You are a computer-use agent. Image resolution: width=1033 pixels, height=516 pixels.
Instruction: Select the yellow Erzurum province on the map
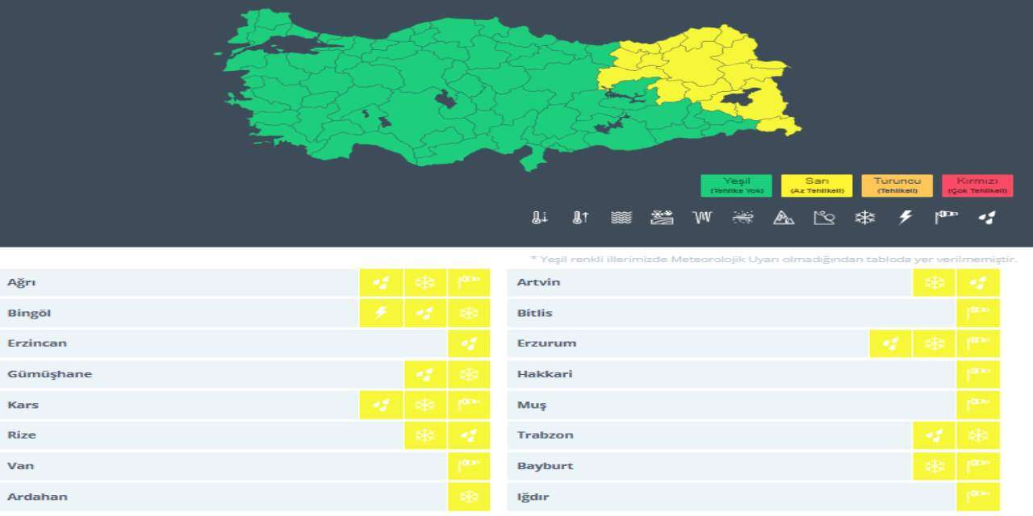(694, 69)
